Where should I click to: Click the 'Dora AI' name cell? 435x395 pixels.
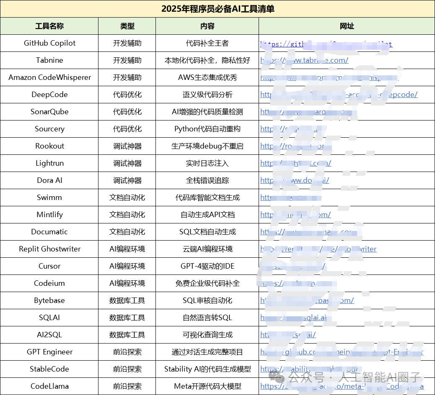click(49, 181)
